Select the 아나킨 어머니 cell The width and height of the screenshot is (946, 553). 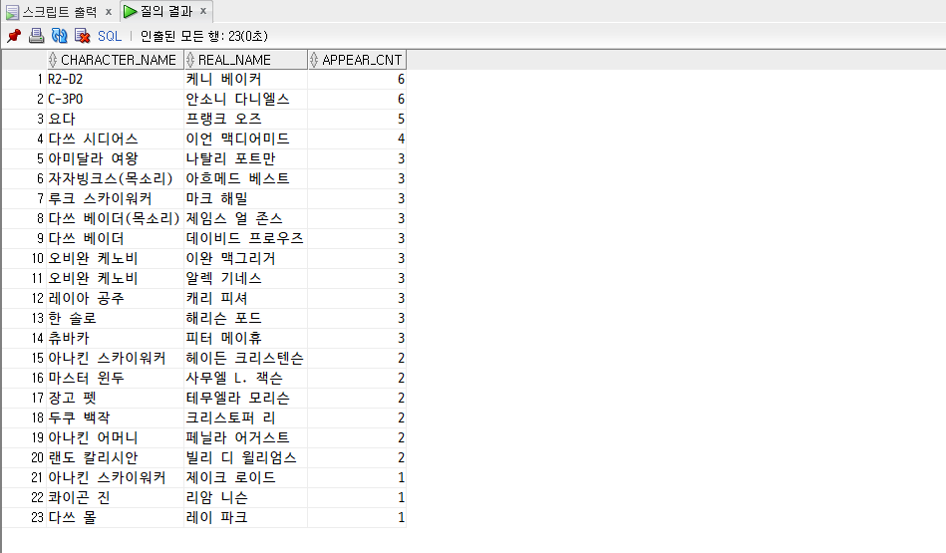(116, 437)
